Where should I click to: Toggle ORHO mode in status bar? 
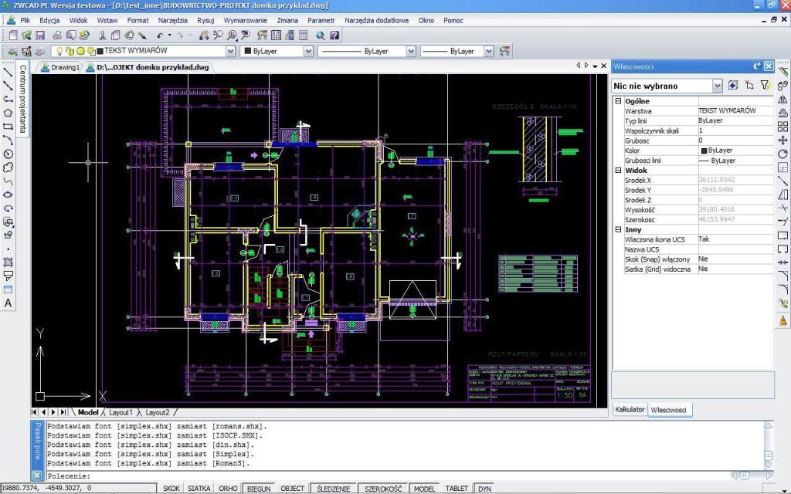[228, 489]
